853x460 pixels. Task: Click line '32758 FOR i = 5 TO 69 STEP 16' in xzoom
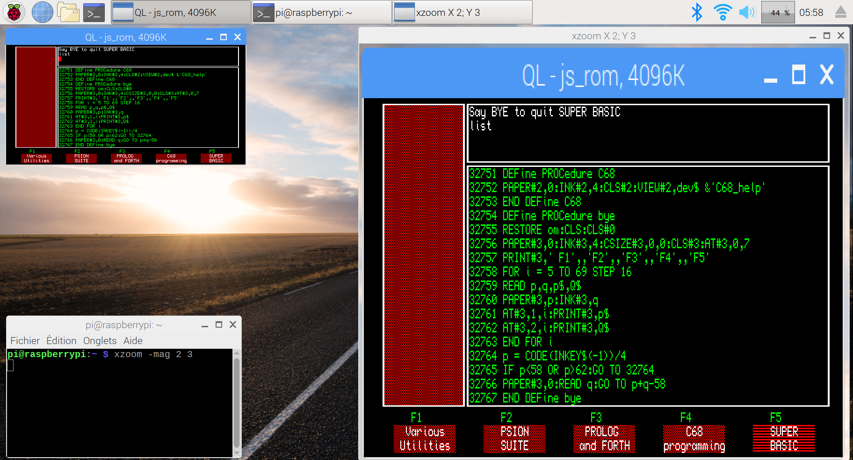coord(550,272)
